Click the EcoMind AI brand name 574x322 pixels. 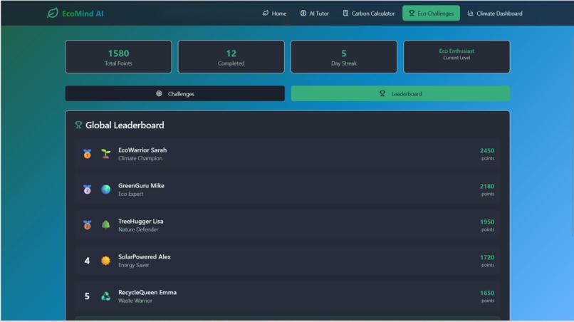(x=83, y=14)
